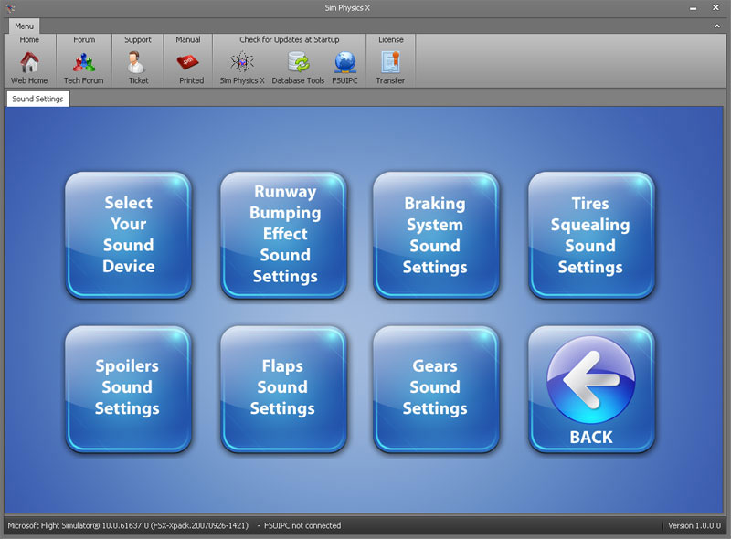The width and height of the screenshot is (731, 539).
Task: Open Tires Squealing Sound Settings
Action: [x=591, y=235]
